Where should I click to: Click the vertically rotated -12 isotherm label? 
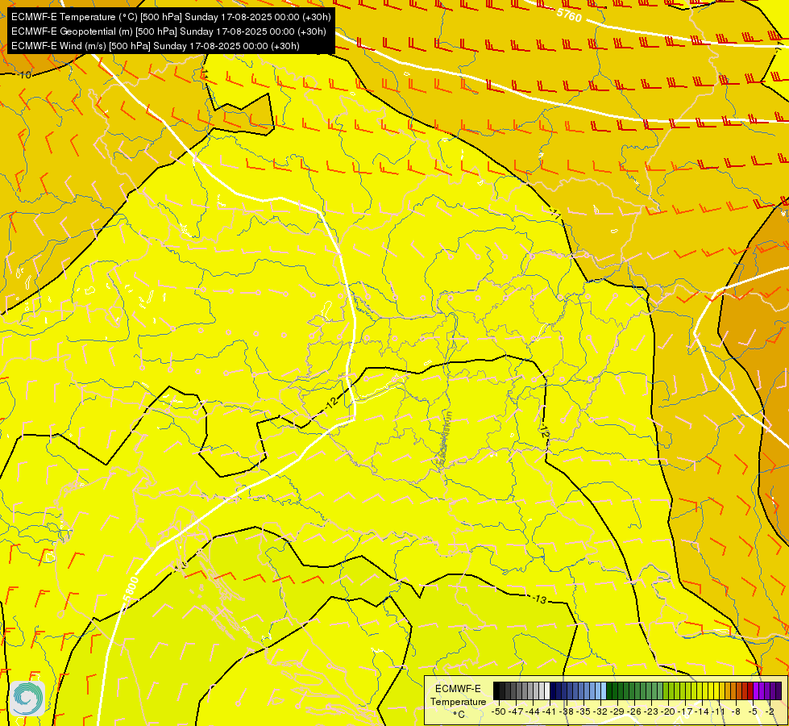tap(544, 429)
